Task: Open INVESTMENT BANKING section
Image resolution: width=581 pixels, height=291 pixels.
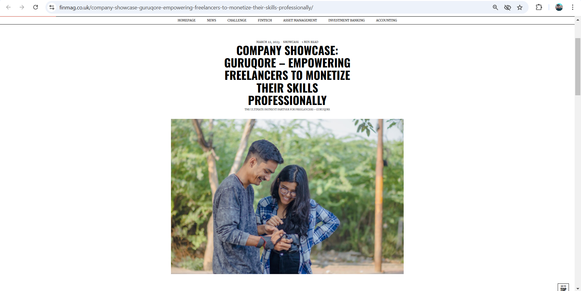Action: 346,20
